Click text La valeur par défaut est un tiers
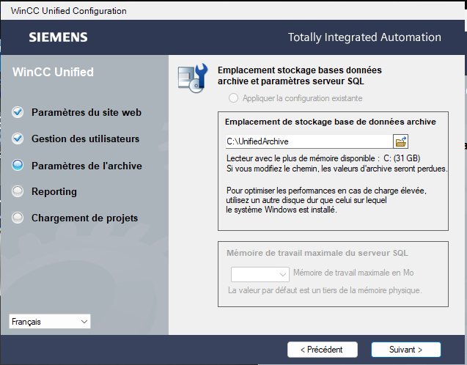 tap(325, 290)
